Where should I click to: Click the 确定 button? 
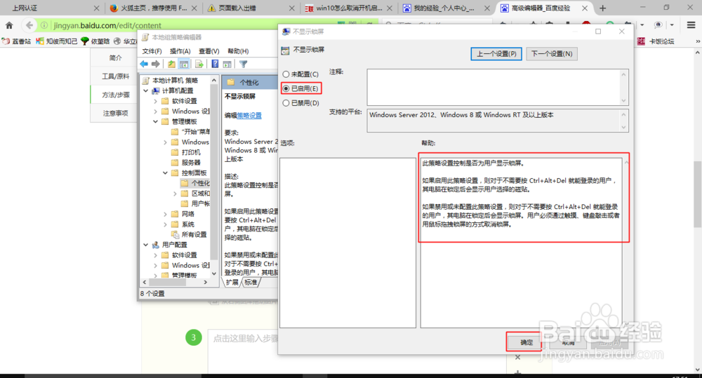(x=524, y=342)
